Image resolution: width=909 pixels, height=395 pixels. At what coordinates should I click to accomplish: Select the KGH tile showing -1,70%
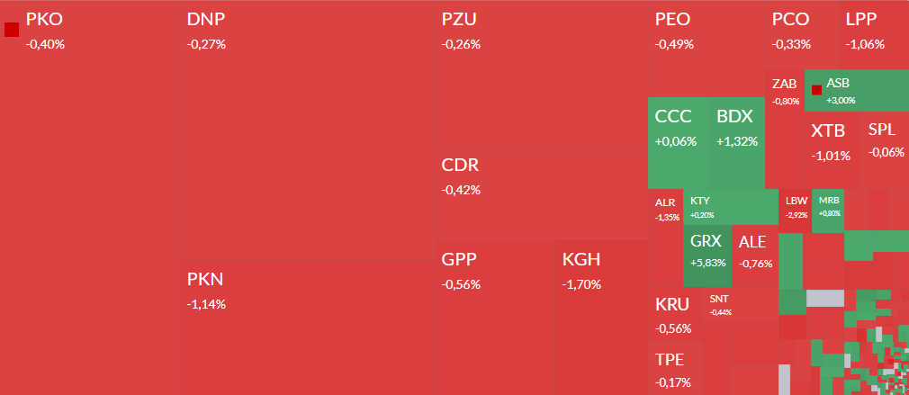pyautogui.click(x=601, y=318)
